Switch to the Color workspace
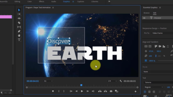Screen dimensions: 173x97 (29, 2)
